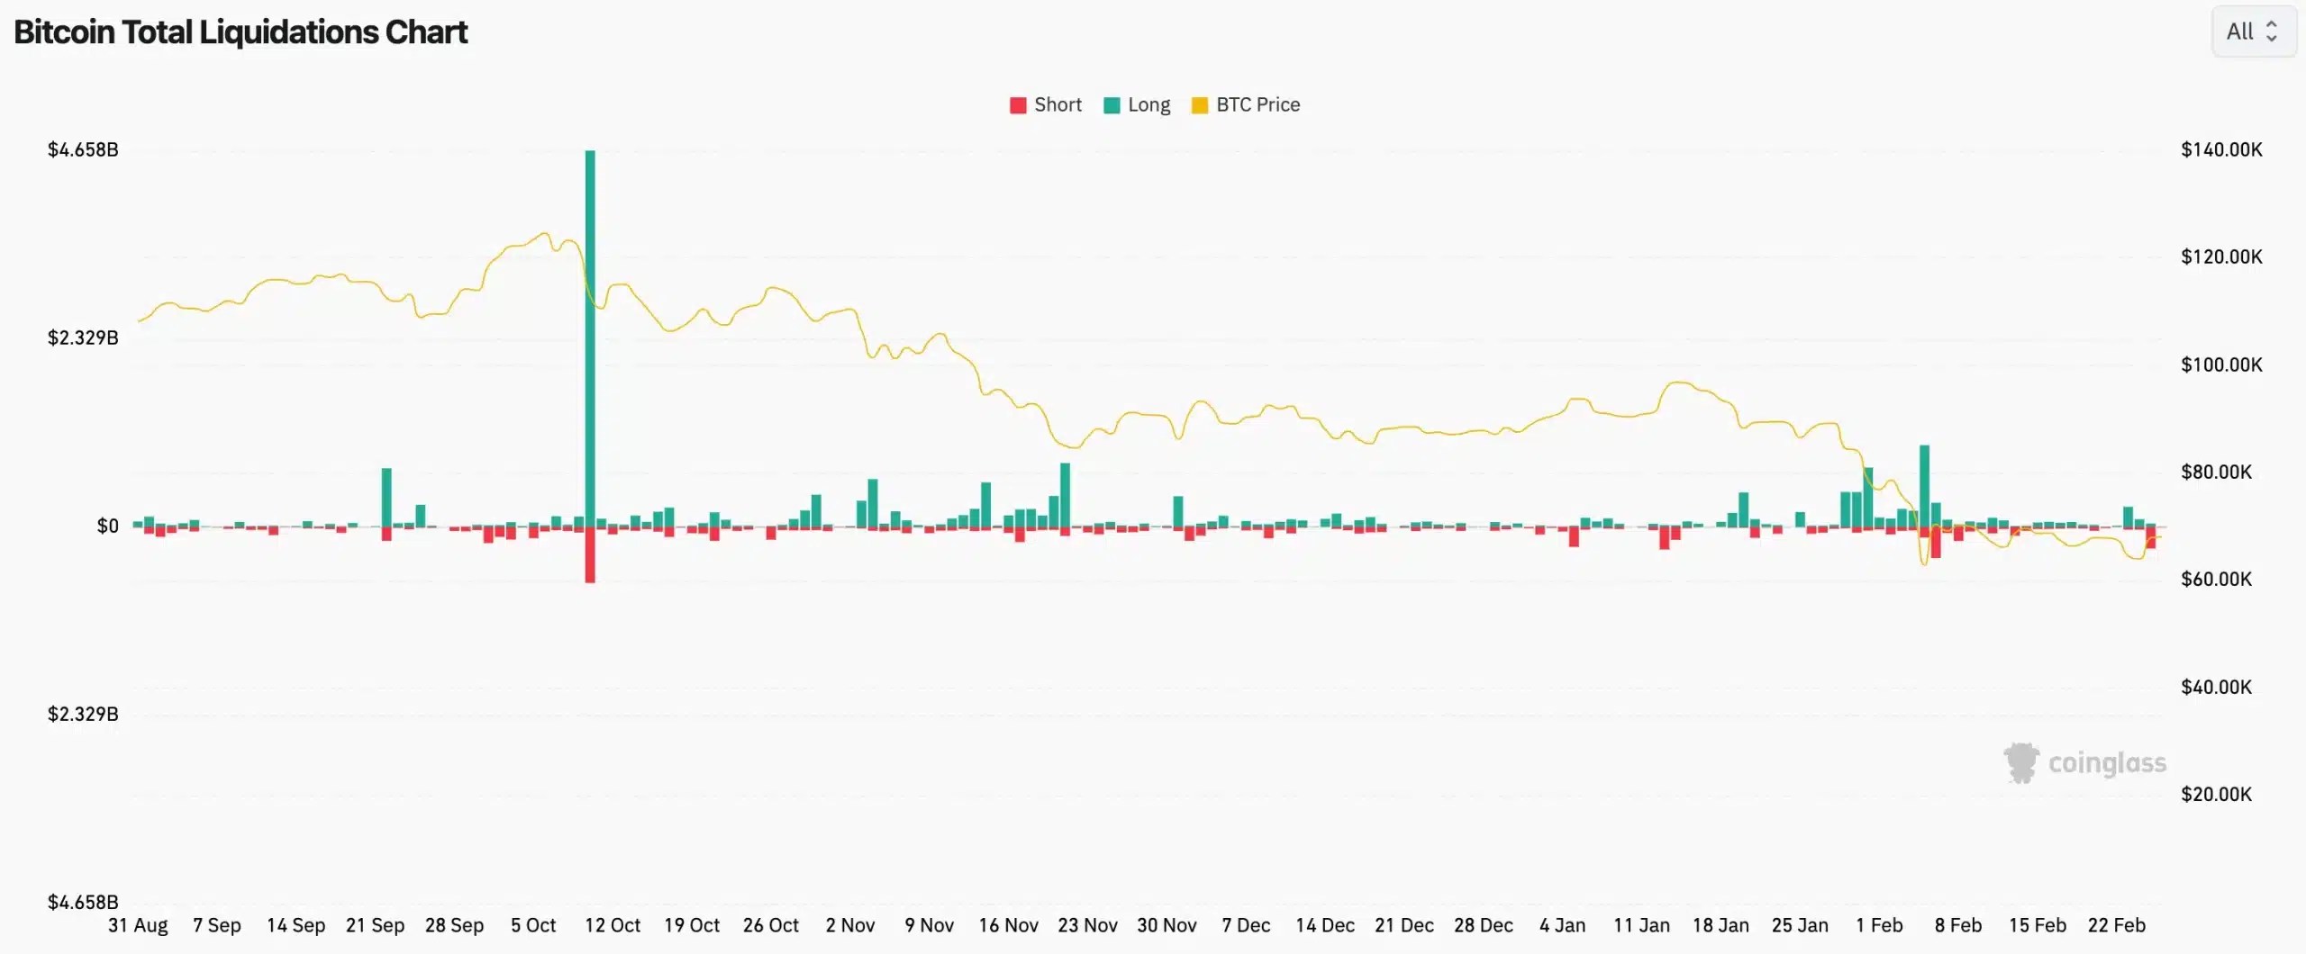Image resolution: width=2306 pixels, height=954 pixels.
Task: Click the $140.00K axis label
Action: pos(2223,150)
